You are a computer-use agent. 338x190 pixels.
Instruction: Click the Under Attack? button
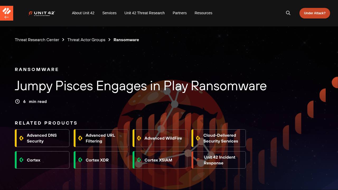315,13
